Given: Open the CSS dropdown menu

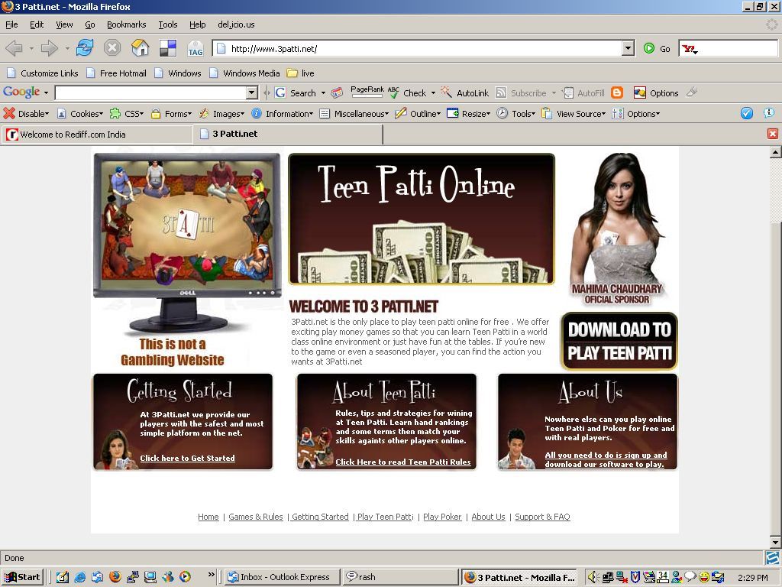Looking at the screenshot, I should 127,114.
